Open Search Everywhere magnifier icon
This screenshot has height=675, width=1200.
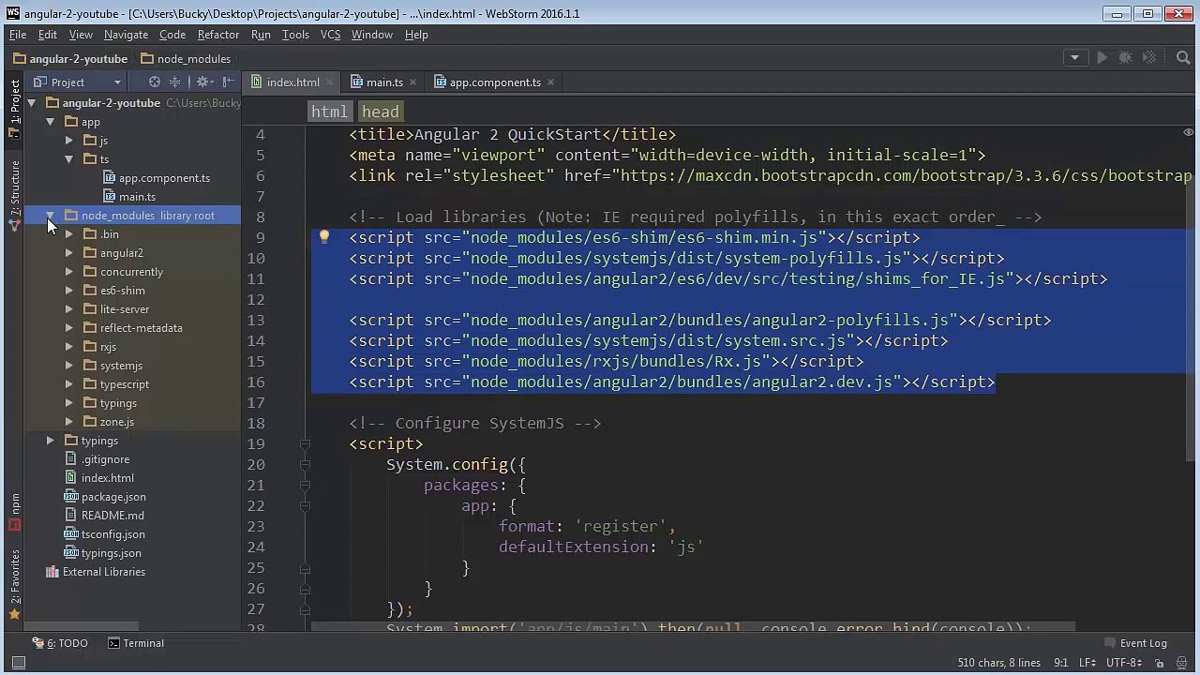click(x=1183, y=58)
